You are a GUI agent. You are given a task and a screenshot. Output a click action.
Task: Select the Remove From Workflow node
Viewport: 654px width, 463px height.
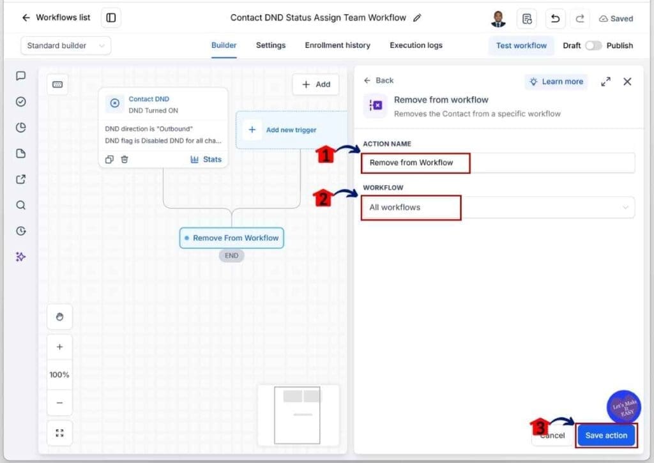231,238
